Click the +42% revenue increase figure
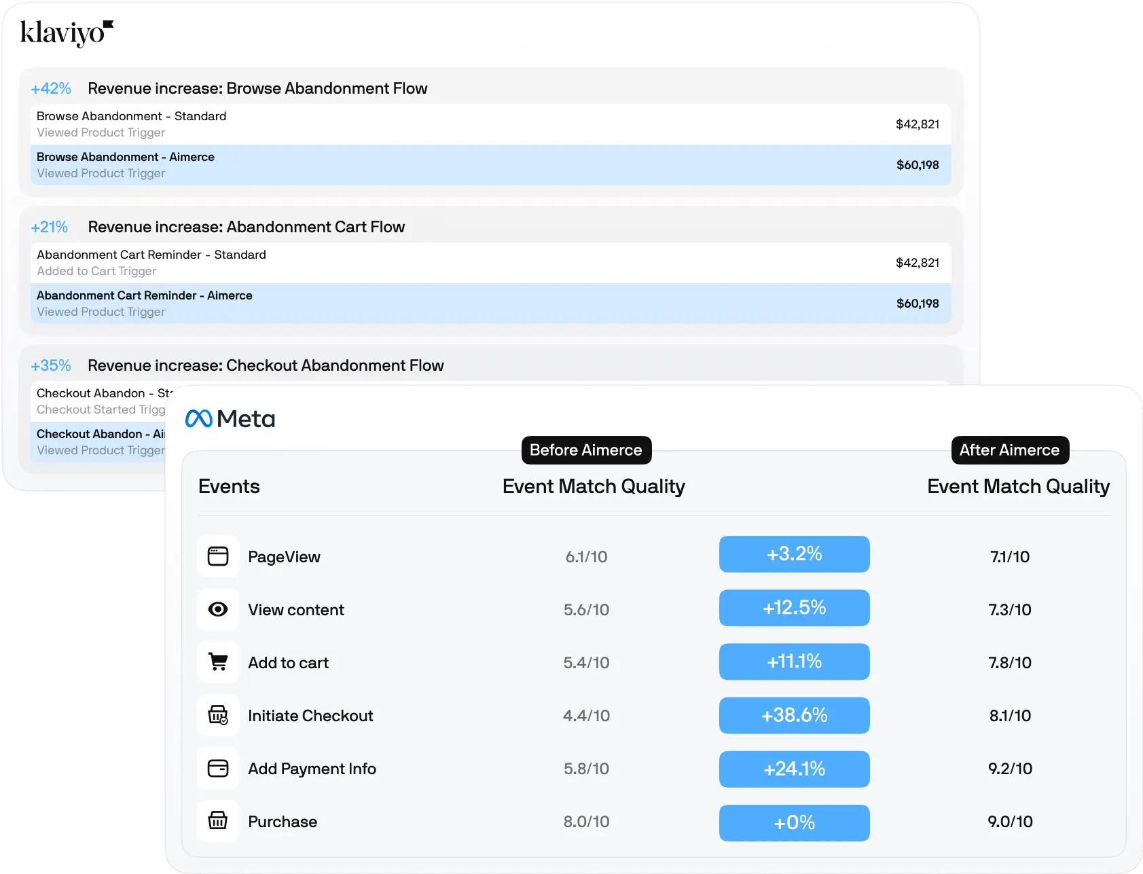Viewport: 1143px width, 874px height. tap(51, 88)
